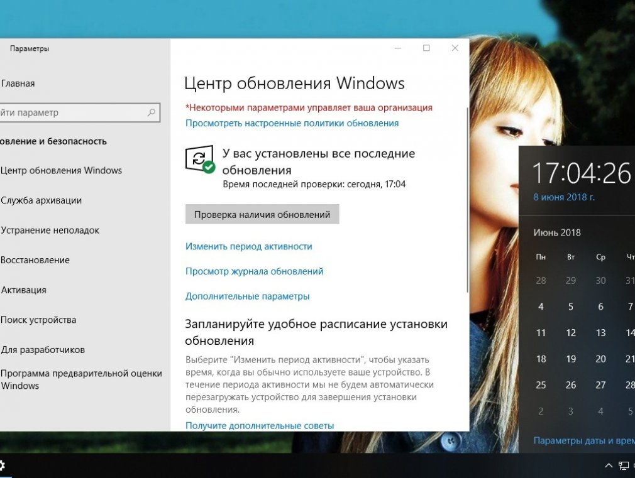Click the Settings window vertical scrollbar

[467, 200]
